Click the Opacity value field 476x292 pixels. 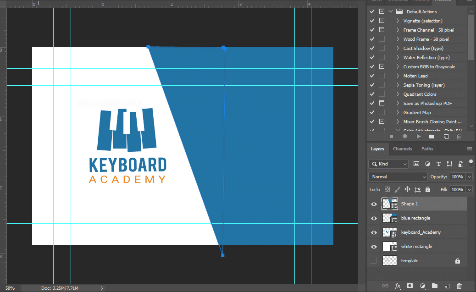[458, 176]
